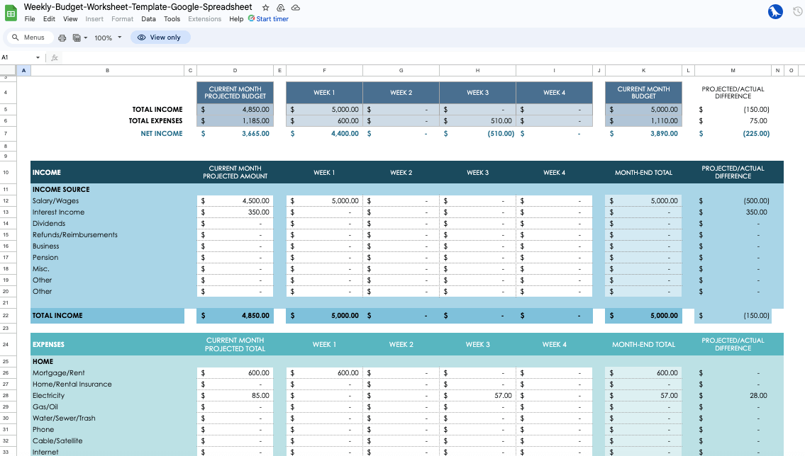Click the move to Drive folder icon
805x456 pixels.
coord(280,8)
